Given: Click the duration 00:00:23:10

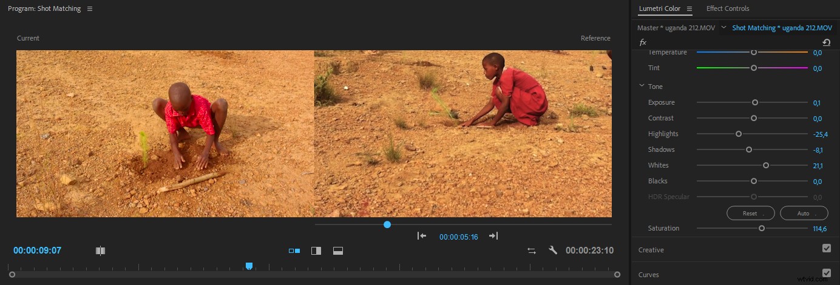Looking at the screenshot, I should (x=589, y=251).
